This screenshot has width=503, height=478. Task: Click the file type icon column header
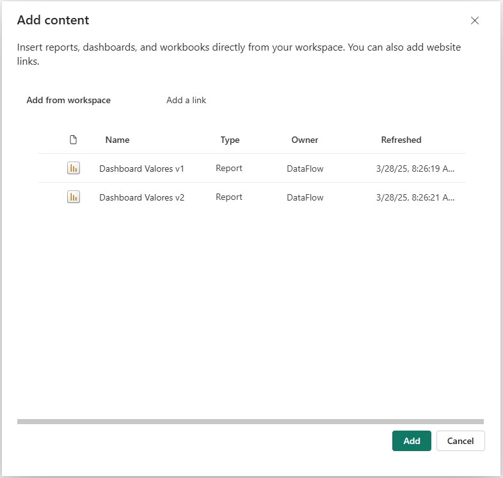pos(73,140)
